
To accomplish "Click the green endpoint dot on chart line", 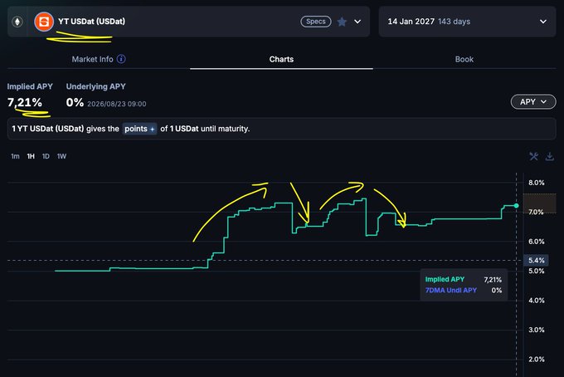I will 516,206.
